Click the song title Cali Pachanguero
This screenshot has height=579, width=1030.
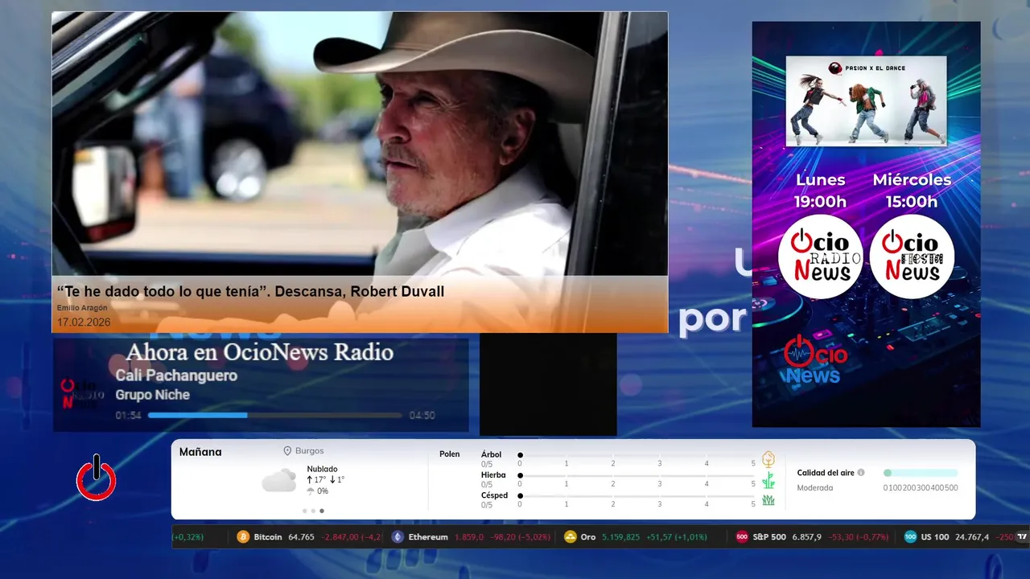(176, 376)
